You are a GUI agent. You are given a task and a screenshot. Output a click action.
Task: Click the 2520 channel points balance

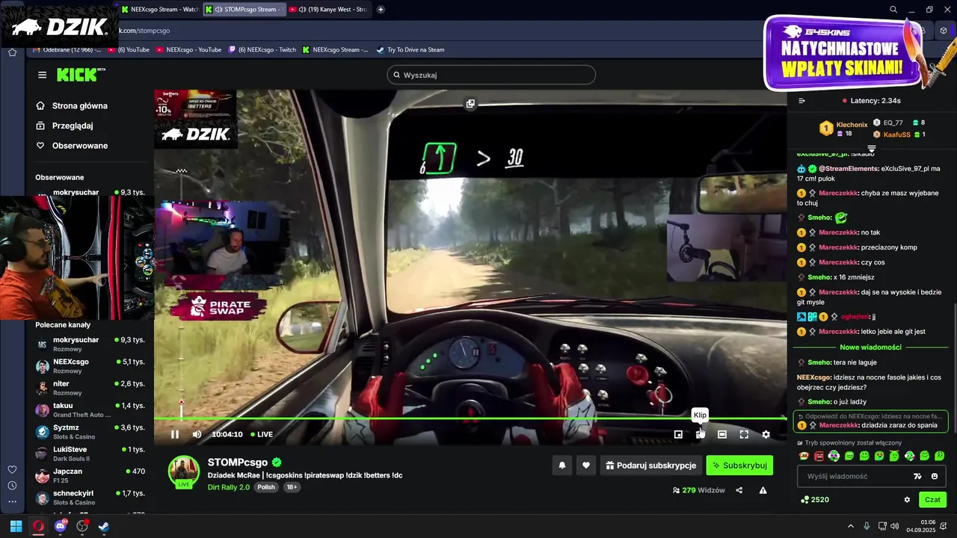pyautogui.click(x=815, y=500)
